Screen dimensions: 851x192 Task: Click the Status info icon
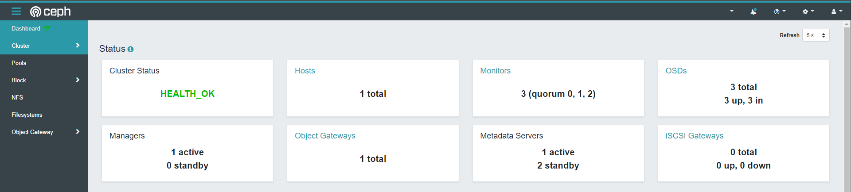pyautogui.click(x=130, y=49)
